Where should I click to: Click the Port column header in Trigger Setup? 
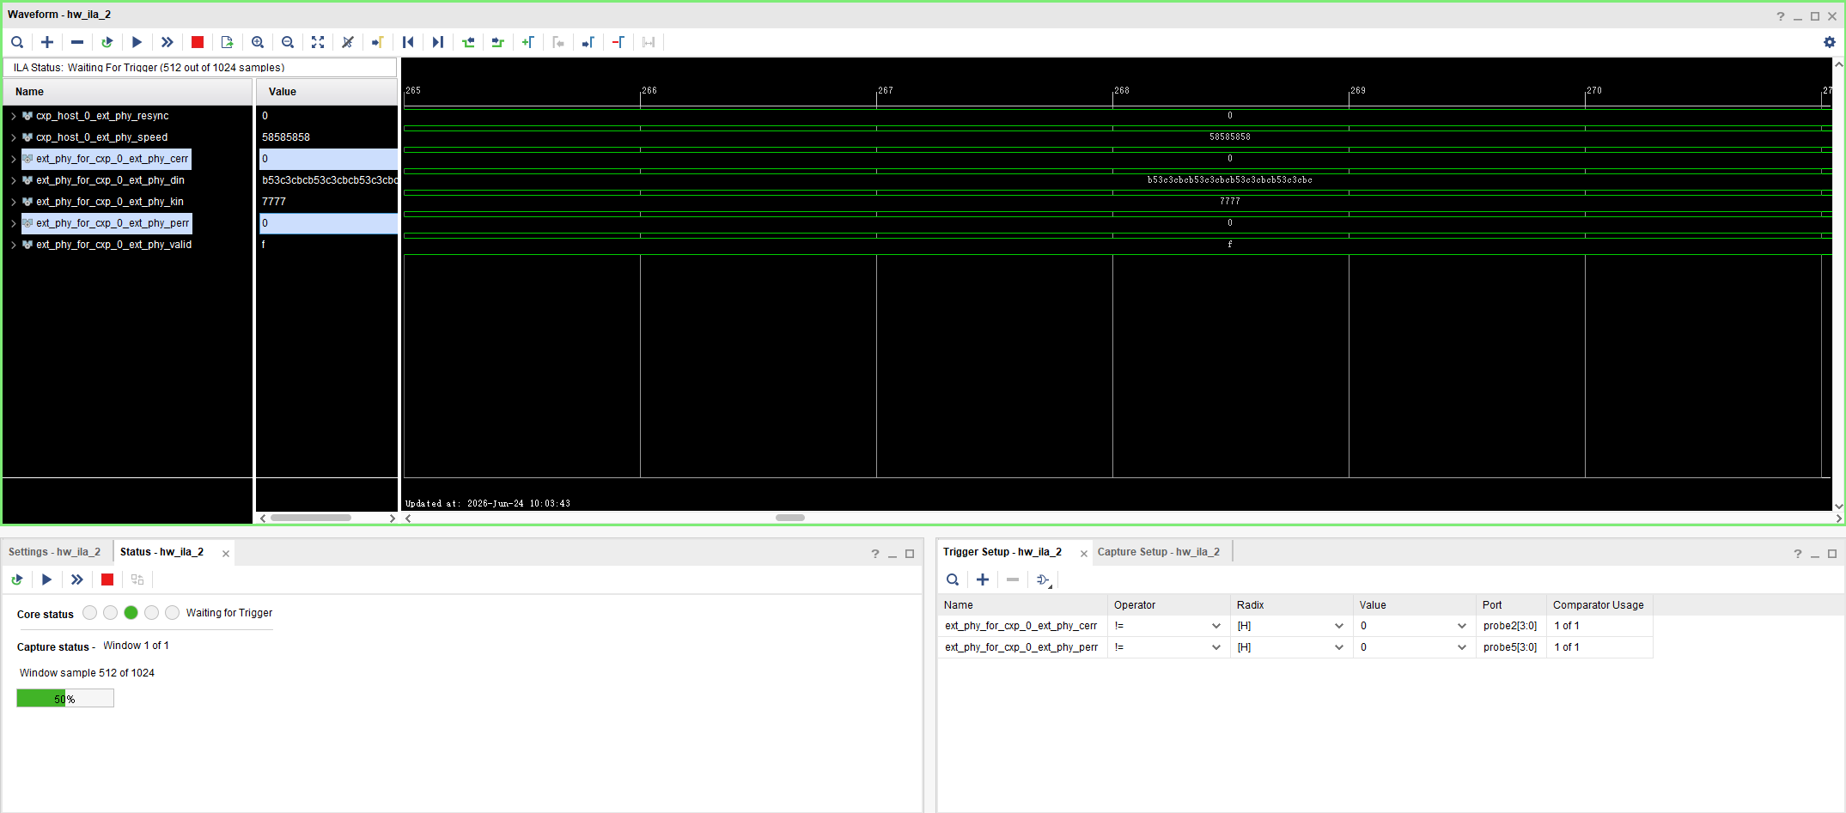[x=1511, y=605]
